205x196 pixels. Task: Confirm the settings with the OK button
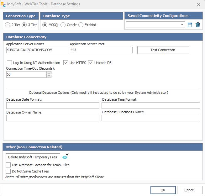(163, 190)
